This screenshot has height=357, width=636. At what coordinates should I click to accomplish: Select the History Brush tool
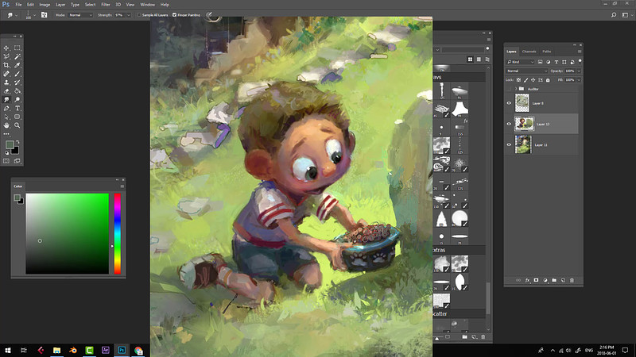point(17,83)
